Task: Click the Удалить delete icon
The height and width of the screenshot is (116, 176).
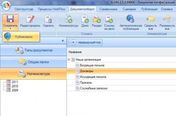Action: (x=48, y=19)
